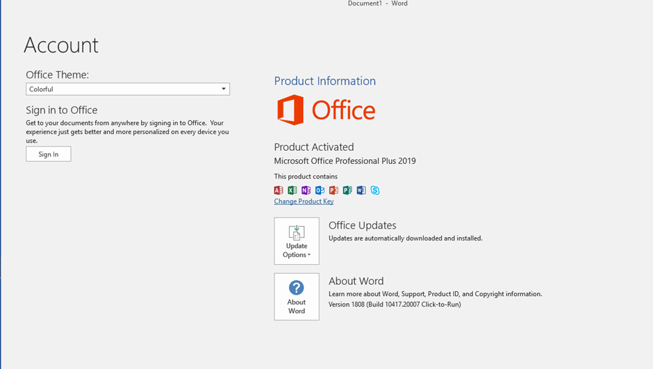653x369 pixels.
Task: Click the Product Information heading
Action: point(324,81)
